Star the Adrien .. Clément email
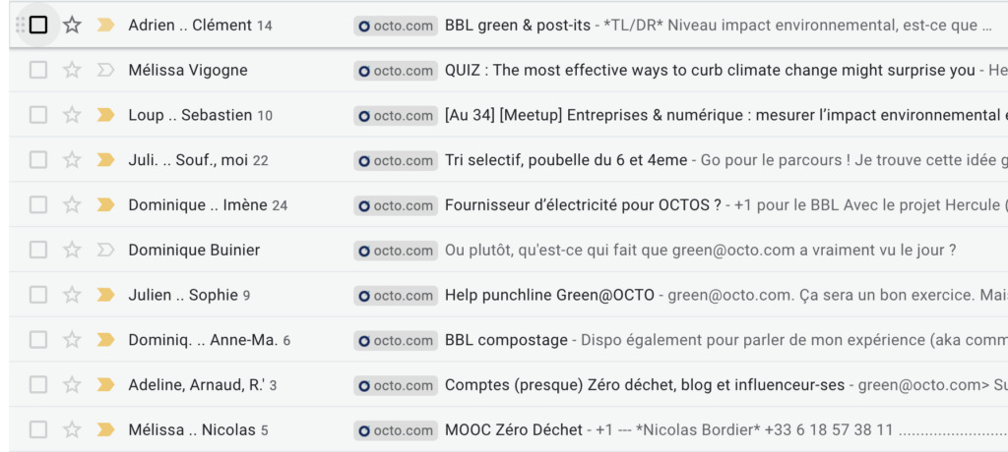 click(72, 26)
